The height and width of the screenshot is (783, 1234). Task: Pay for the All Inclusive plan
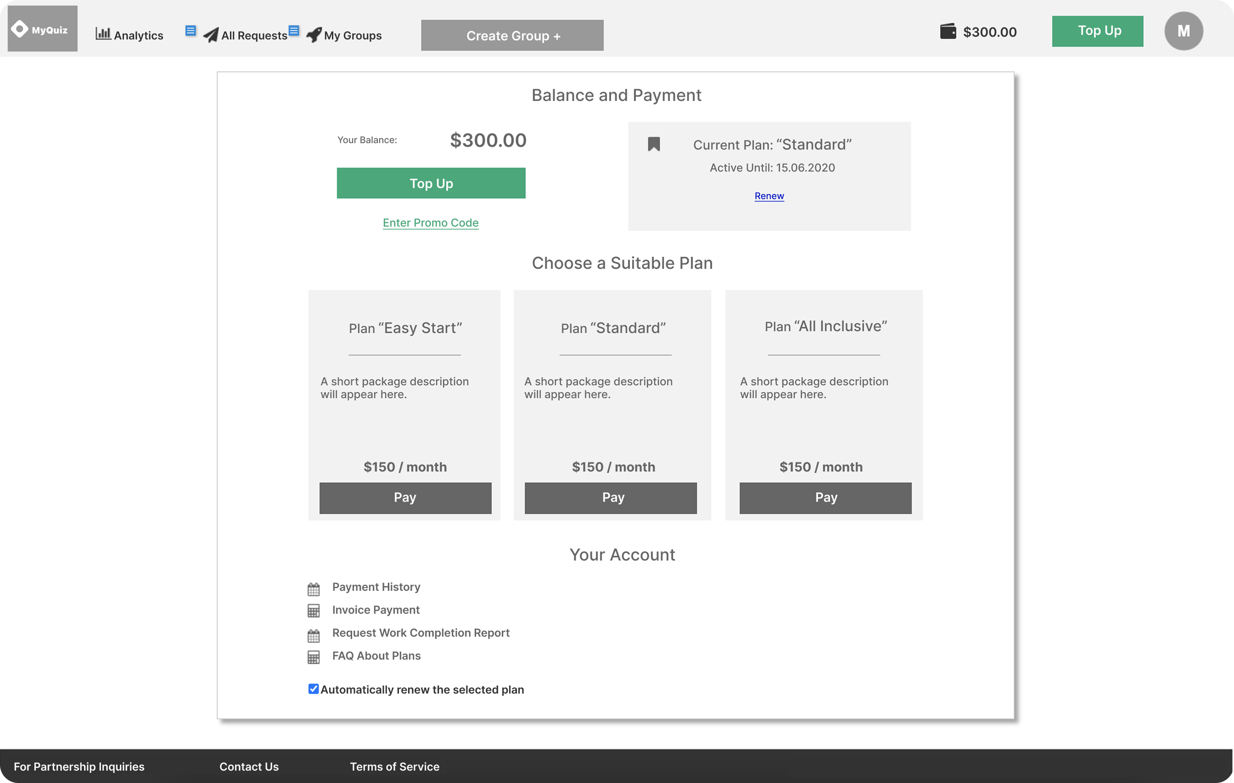(825, 497)
